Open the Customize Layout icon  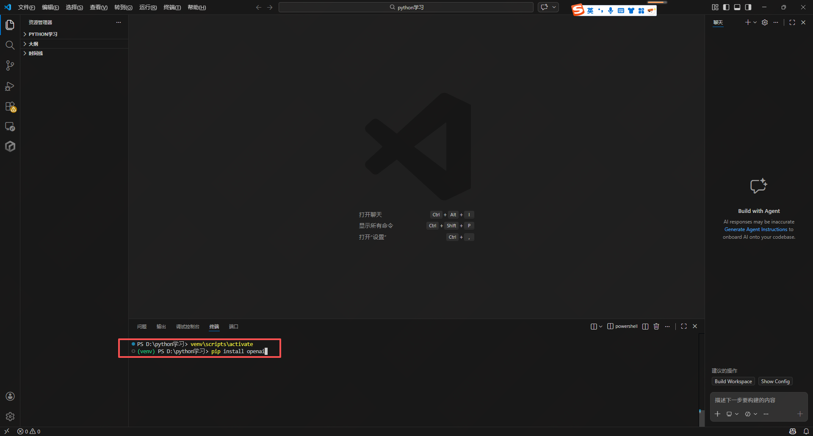coord(715,7)
